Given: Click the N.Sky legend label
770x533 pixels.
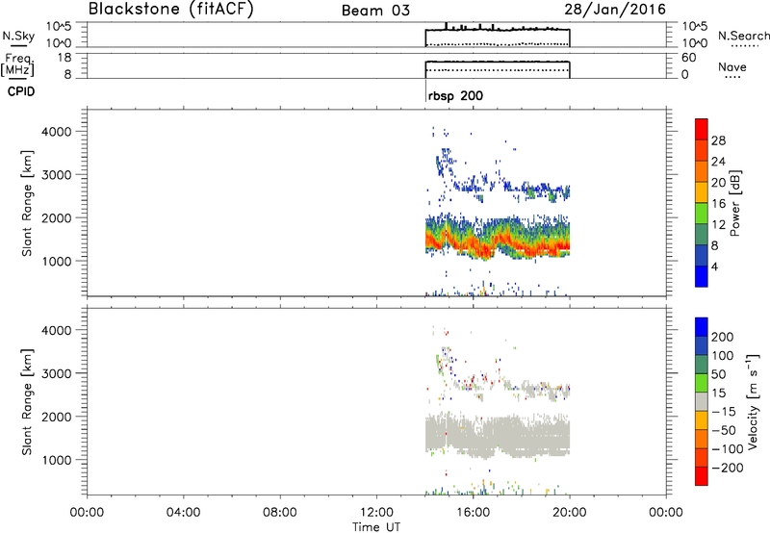Looking at the screenshot, I should 18,36.
